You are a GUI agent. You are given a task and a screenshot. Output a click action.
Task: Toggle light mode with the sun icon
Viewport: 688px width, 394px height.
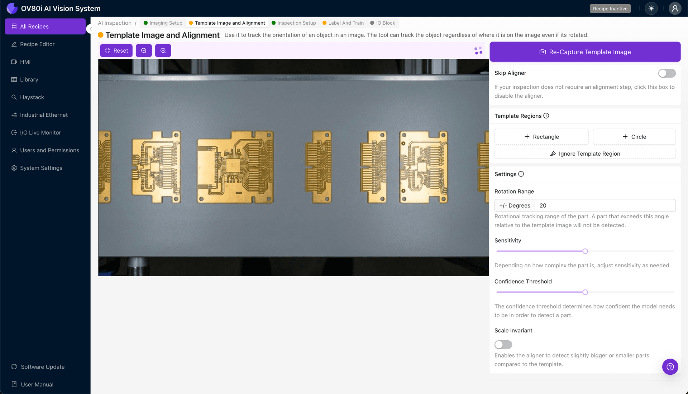(x=651, y=8)
